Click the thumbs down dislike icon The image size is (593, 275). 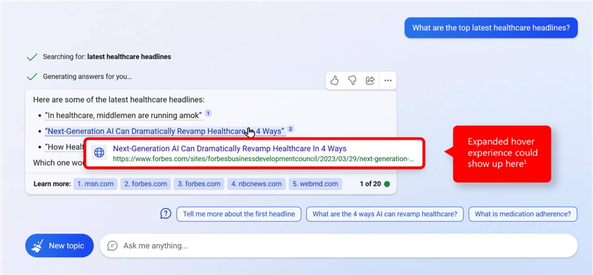(352, 81)
